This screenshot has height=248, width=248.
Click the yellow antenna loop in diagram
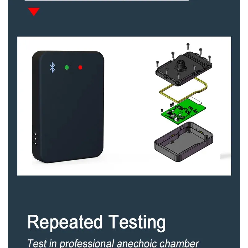tap(183, 90)
